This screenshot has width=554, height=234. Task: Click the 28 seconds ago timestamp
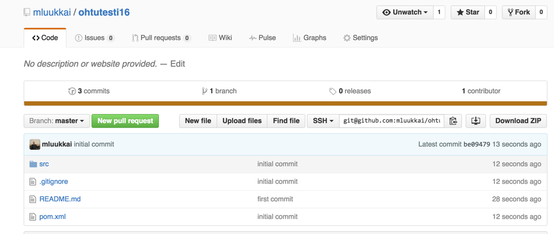(517, 199)
